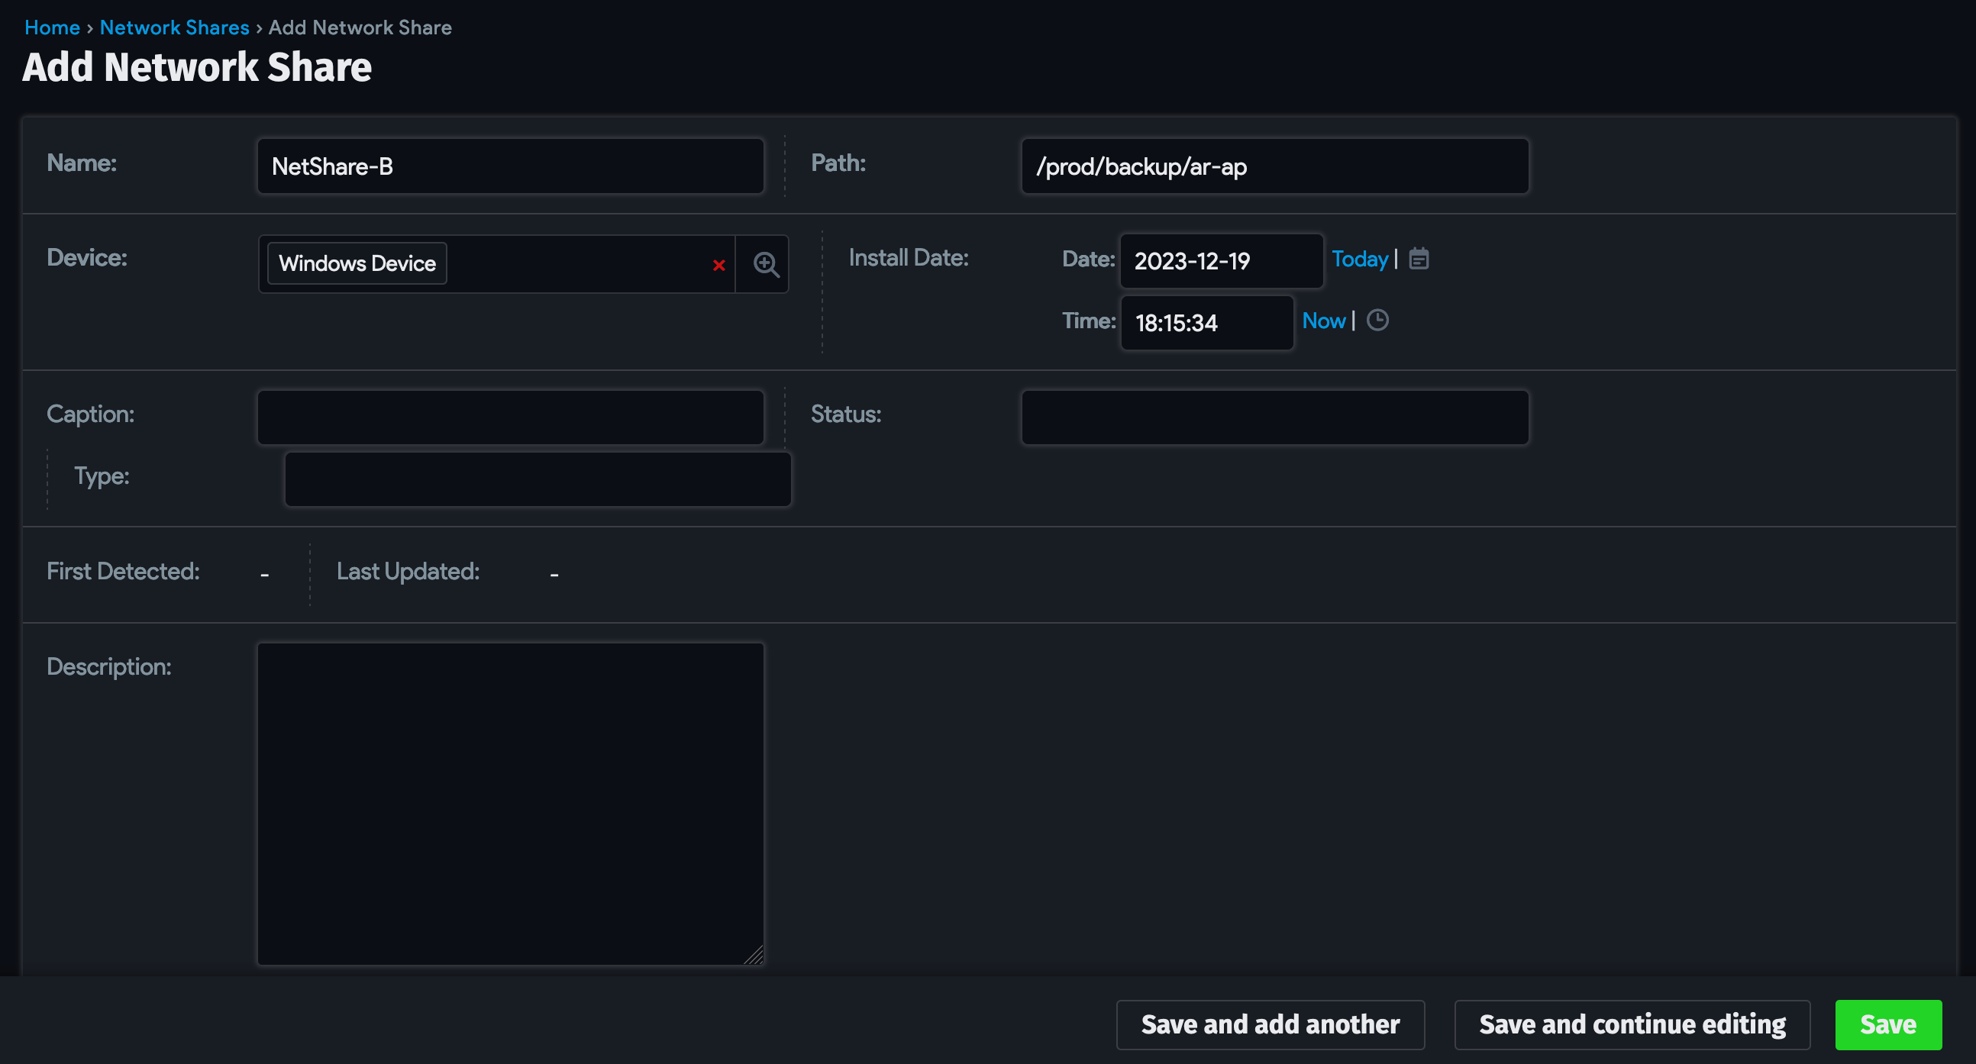The height and width of the screenshot is (1064, 1976).
Task: Open the calendar picker icon
Action: click(1419, 259)
